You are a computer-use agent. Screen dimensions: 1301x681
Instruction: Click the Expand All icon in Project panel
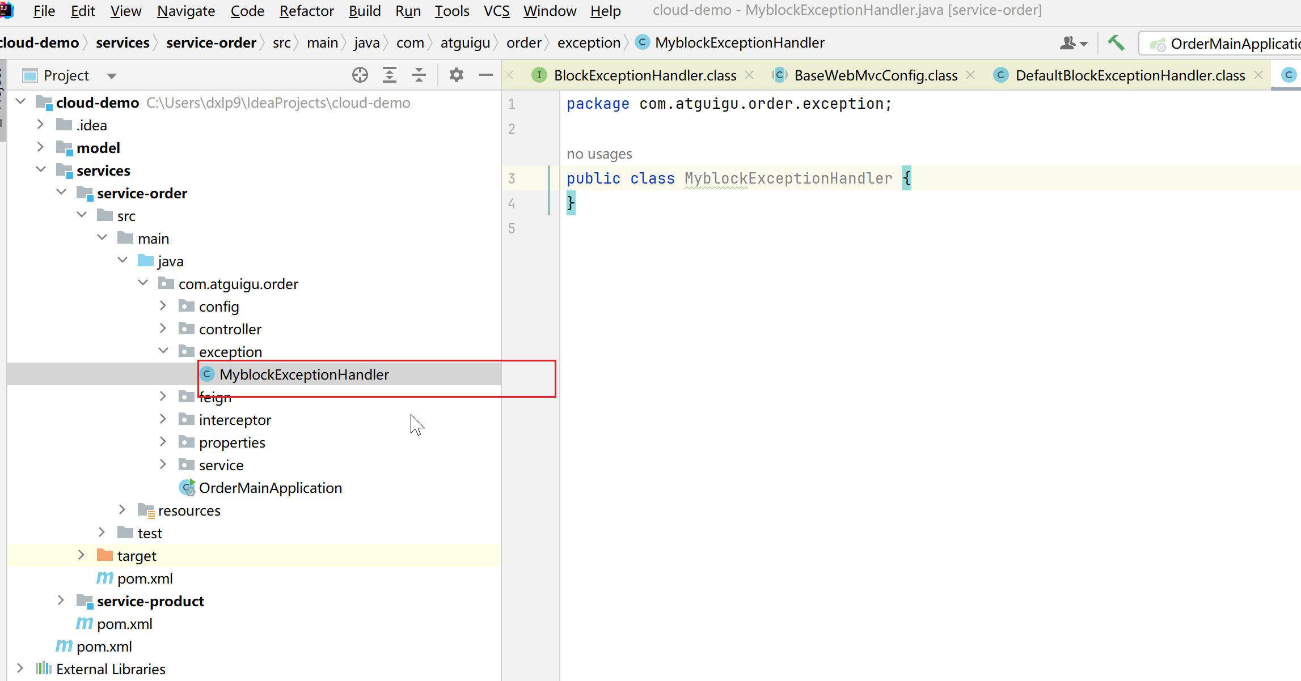[390, 75]
